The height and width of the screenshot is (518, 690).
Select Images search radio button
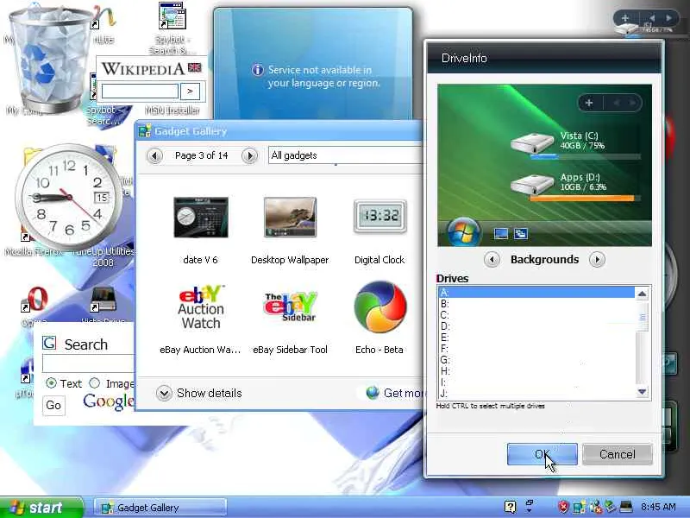(x=95, y=383)
